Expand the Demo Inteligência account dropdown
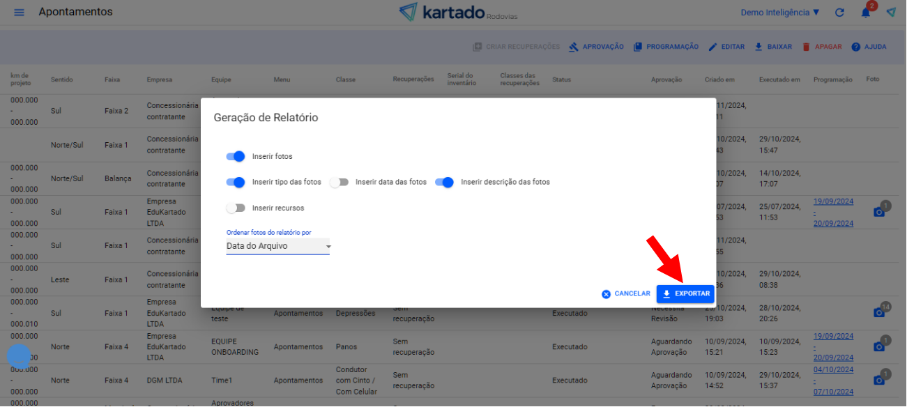This screenshot has width=907, height=407. pos(779,13)
